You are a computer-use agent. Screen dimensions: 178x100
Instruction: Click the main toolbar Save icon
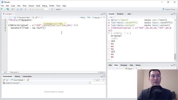coord(18,9)
